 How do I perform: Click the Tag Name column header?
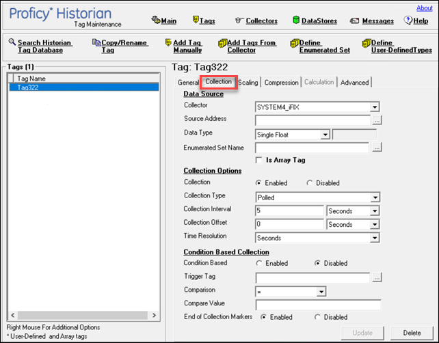click(86, 79)
